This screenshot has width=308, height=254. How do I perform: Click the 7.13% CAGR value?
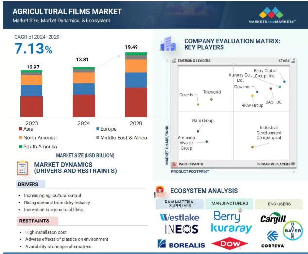click(34, 49)
